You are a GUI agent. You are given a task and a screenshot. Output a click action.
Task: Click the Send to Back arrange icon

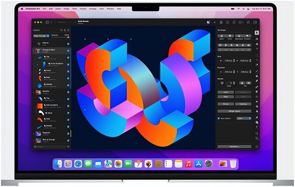pos(222,36)
